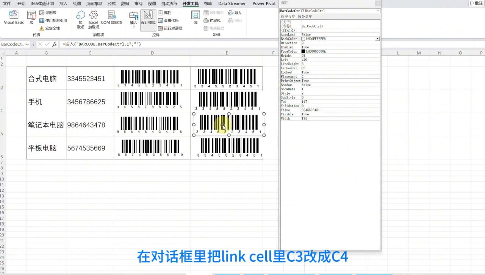Switch to the 数据 ribbon tab
This screenshot has width=485, height=275.
coord(125,3)
